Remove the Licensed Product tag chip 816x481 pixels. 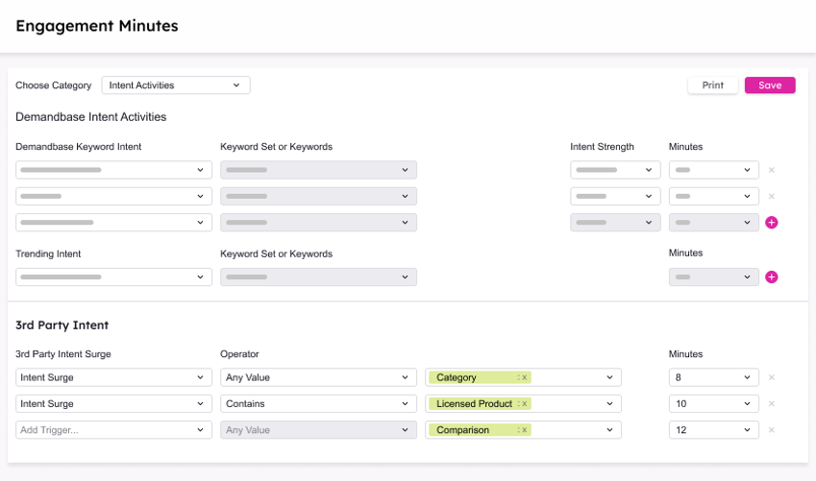[x=524, y=404]
